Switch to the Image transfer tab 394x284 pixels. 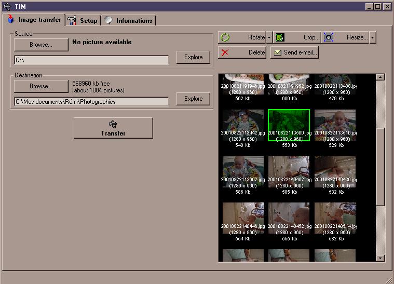coord(34,20)
